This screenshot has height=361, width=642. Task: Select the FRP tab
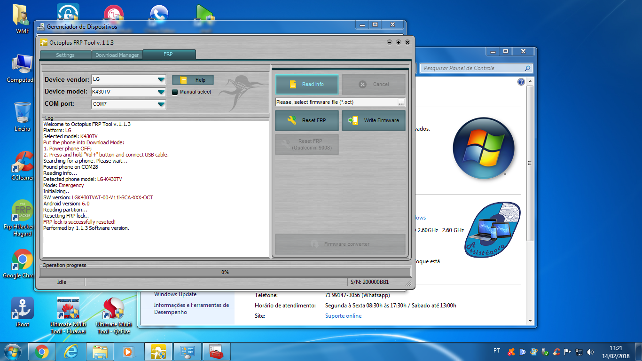tap(168, 54)
